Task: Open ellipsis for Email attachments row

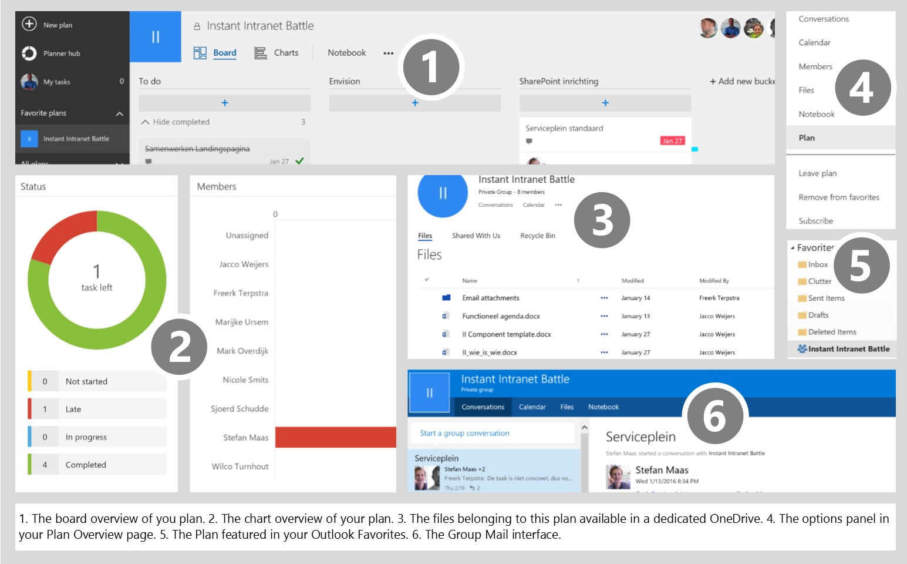Action: (x=604, y=298)
